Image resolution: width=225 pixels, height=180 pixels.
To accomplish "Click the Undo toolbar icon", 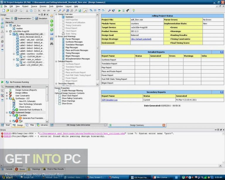I will coord(44,11).
